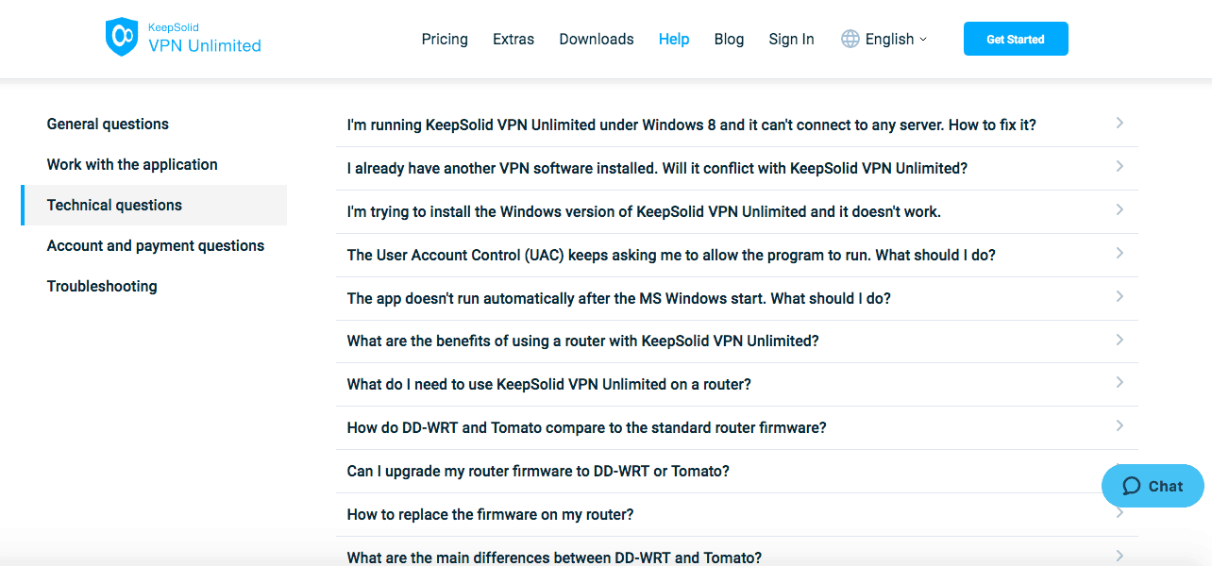The width and height of the screenshot is (1212, 566).
Task: Expand chevron for replace the firmware question
Action: [x=1119, y=513]
